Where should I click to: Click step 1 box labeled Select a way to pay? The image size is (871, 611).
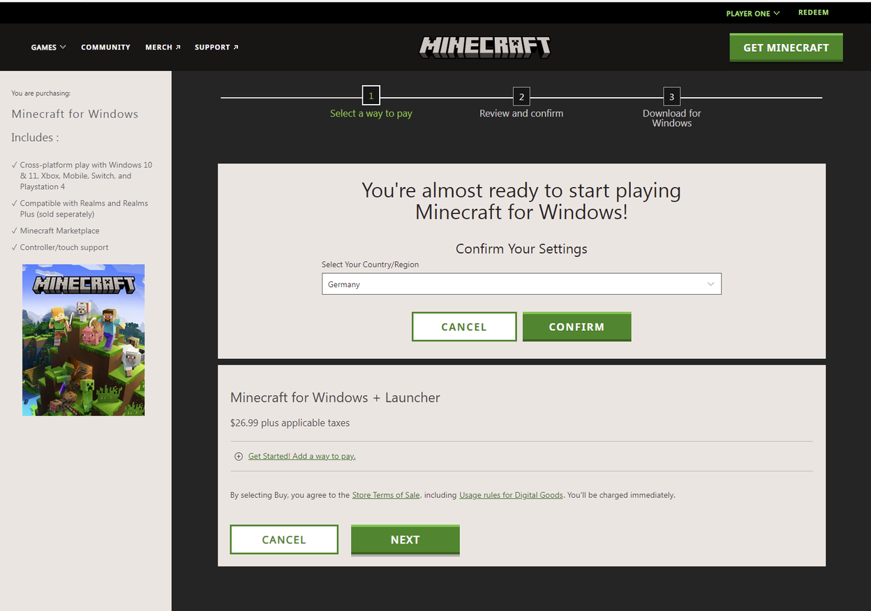(371, 96)
